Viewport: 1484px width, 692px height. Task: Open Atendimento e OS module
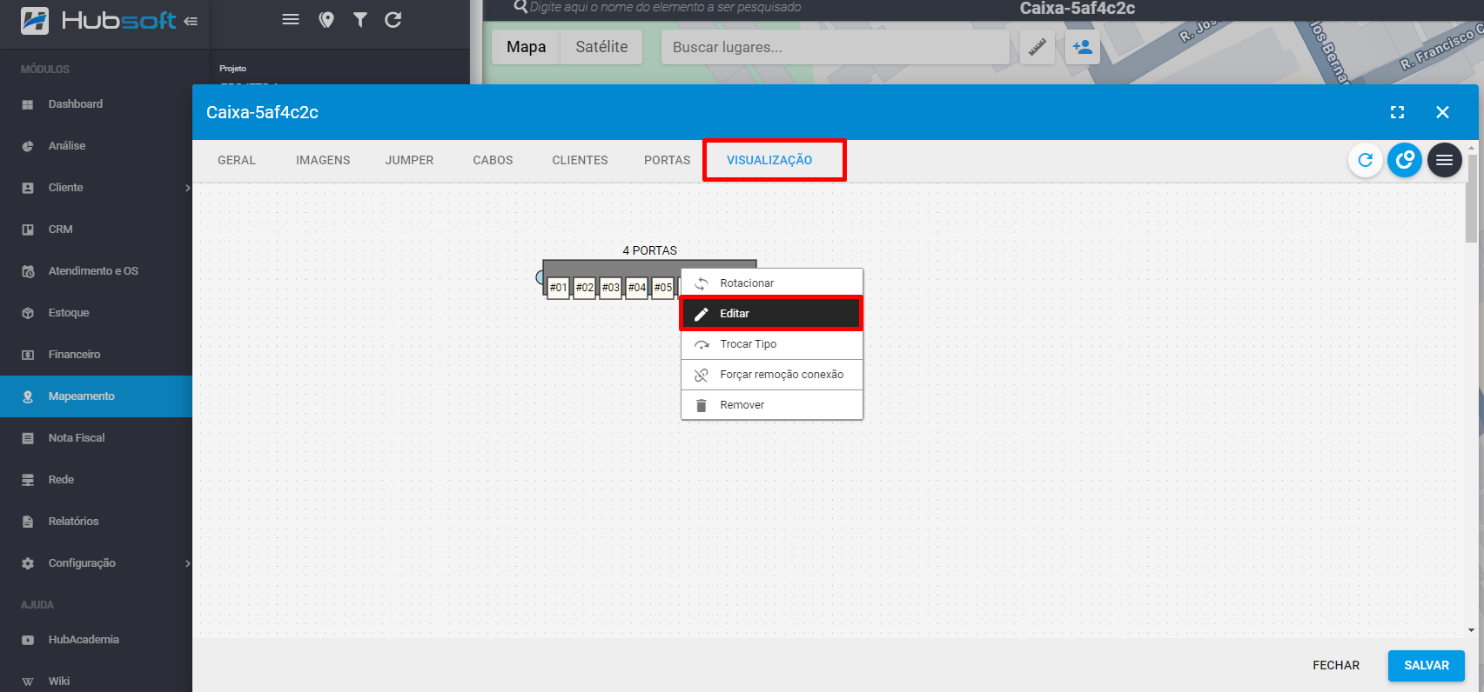pos(96,271)
